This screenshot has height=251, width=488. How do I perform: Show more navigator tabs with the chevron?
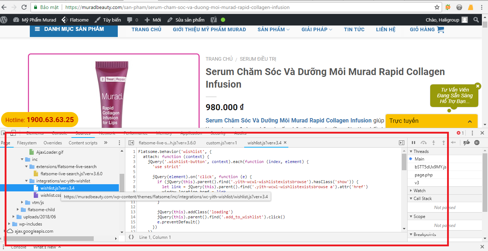(106, 143)
